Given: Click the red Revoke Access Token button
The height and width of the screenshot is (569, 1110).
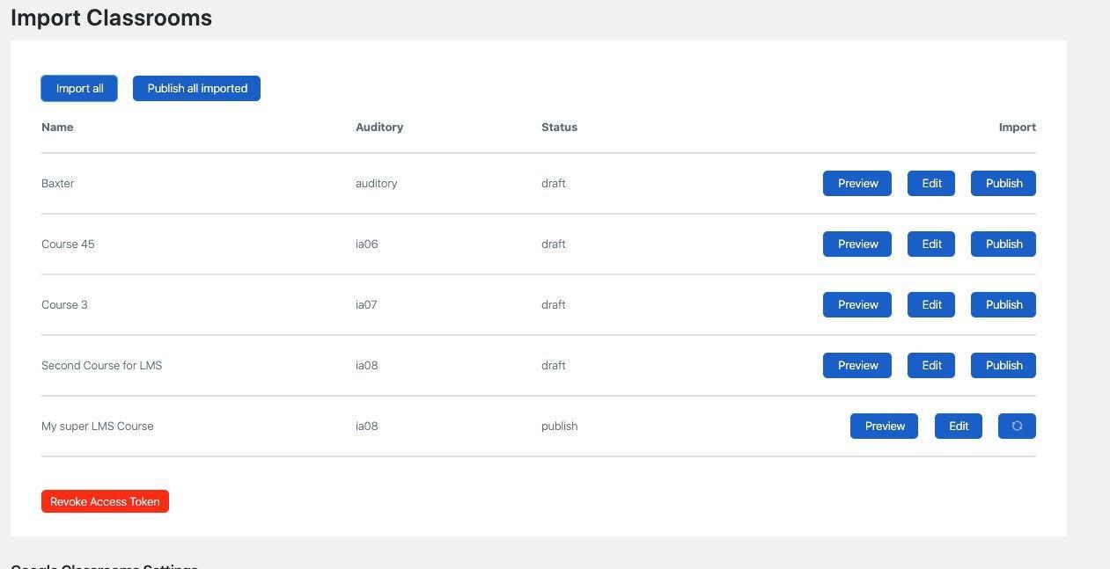Looking at the screenshot, I should [105, 501].
